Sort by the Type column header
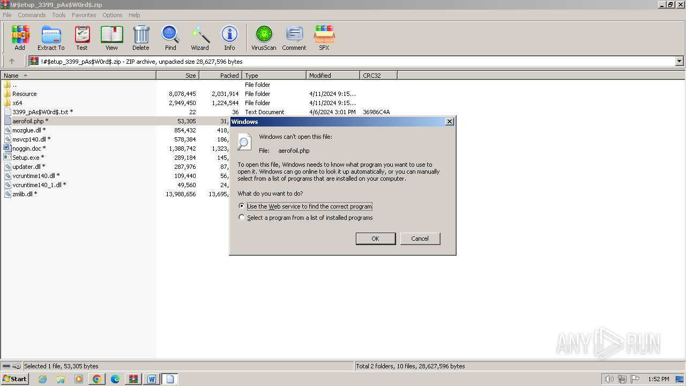This screenshot has height=386, width=686. [x=274, y=76]
